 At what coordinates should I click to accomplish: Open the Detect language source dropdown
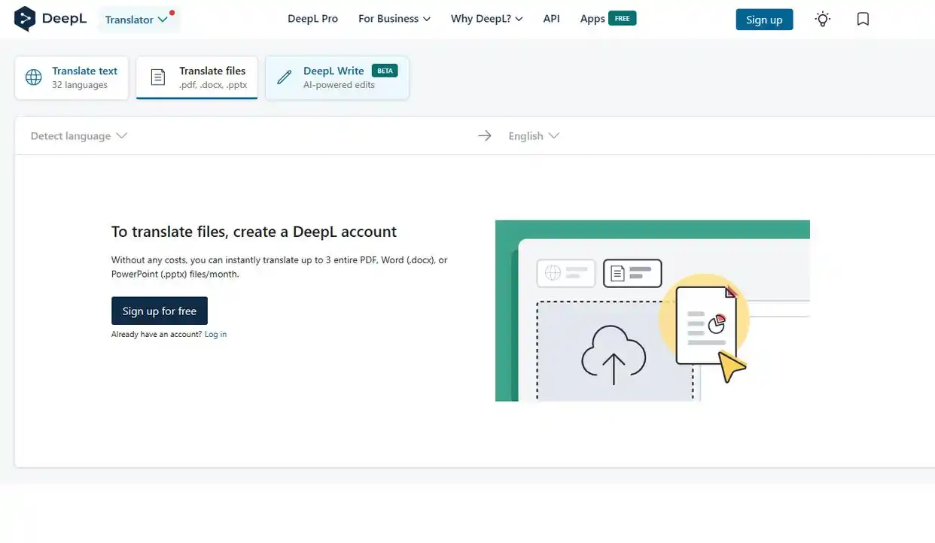point(79,136)
